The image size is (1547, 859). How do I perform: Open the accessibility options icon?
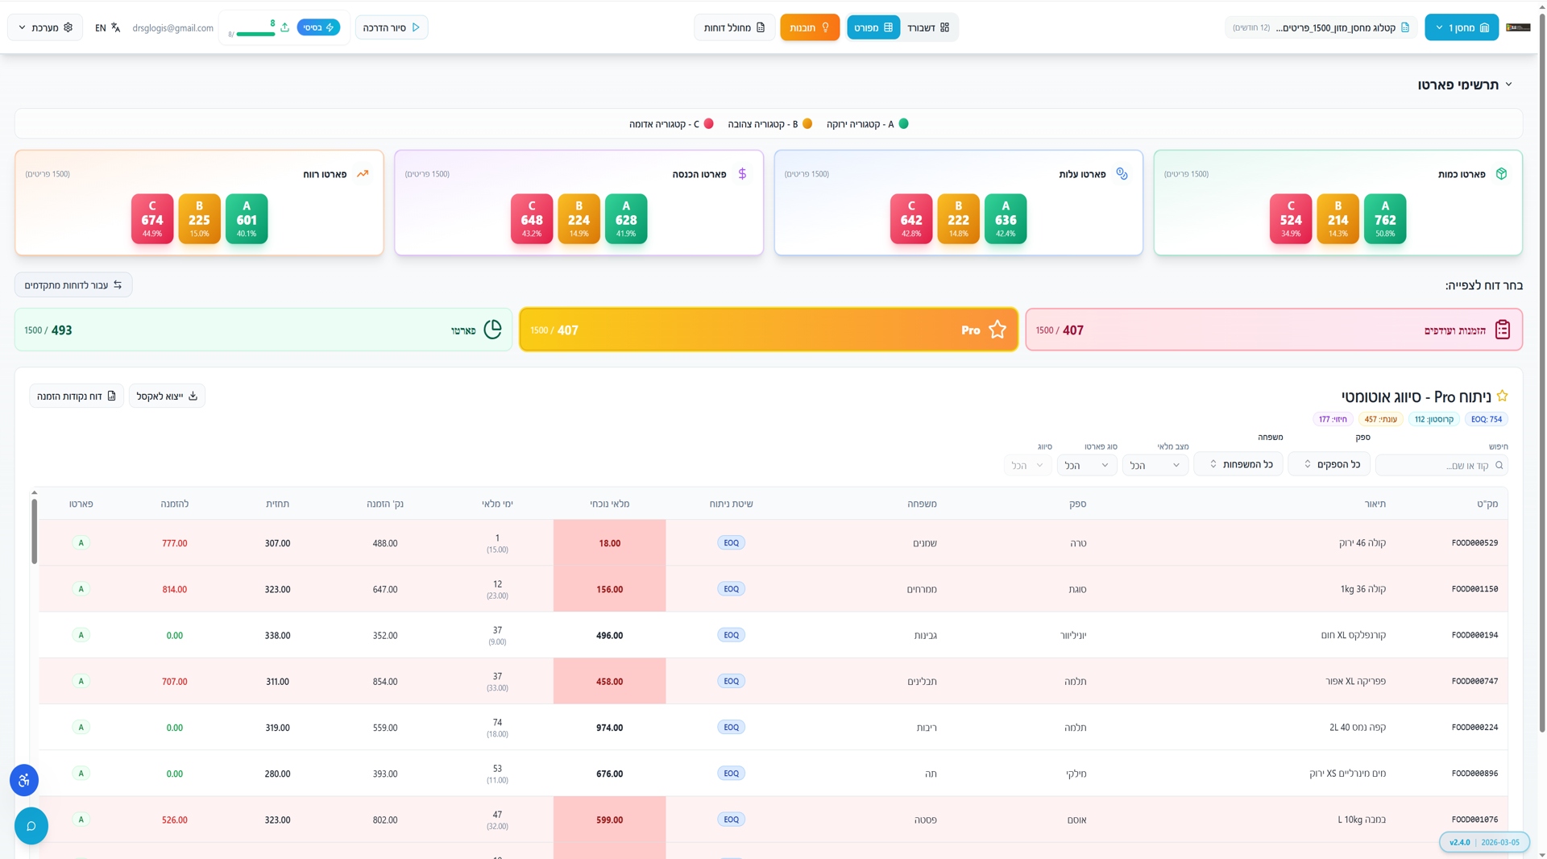click(24, 780)
